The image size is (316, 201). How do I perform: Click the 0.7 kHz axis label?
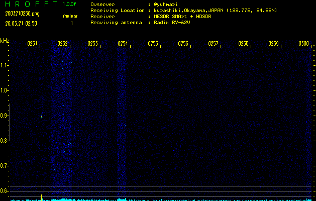pyautogui.click(x=4, y=166)
